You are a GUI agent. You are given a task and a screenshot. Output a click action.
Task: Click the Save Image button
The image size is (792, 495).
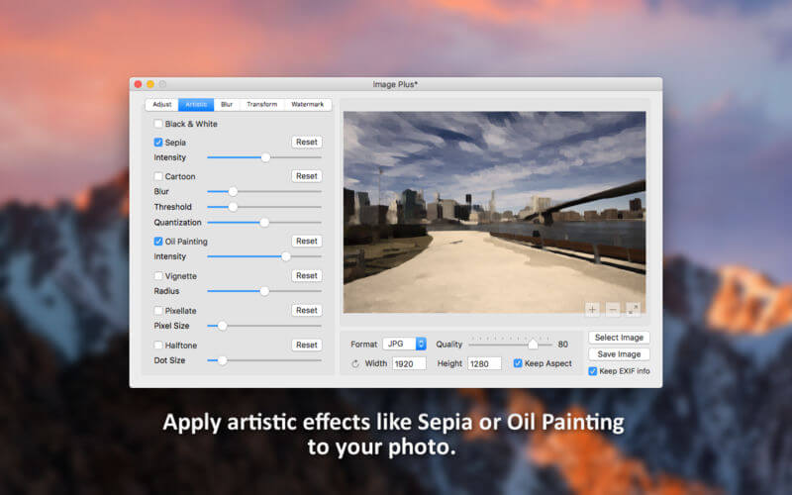point(619,354)
